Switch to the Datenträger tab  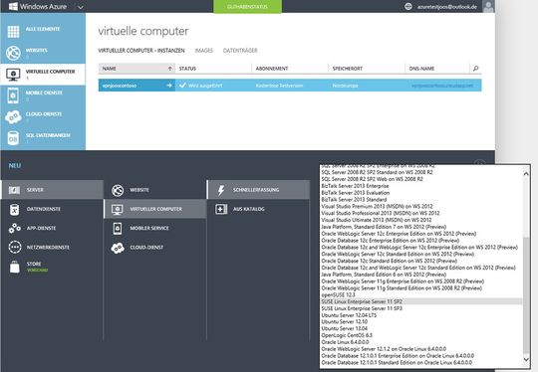[x=240, y=51]
